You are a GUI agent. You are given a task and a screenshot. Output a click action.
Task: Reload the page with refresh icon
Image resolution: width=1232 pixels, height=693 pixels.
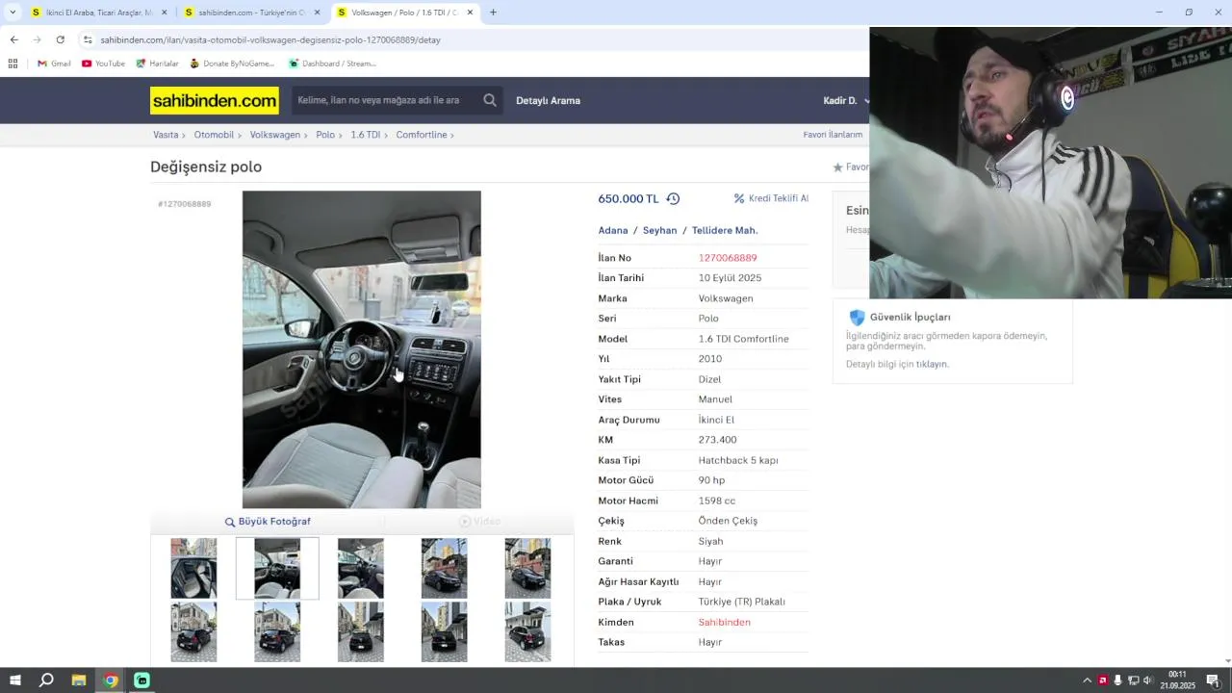[x=60, y=39]
